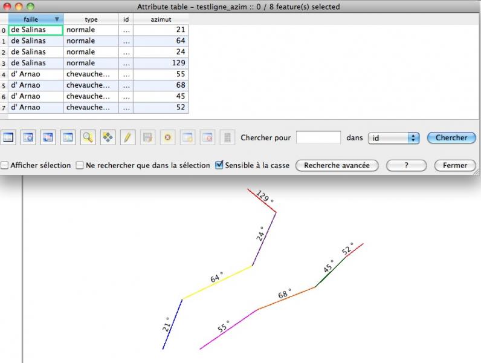The height and width of the screenshot is (363, 481).
Task: Click the Copy selected rows icon
Action: click(68, 138)
